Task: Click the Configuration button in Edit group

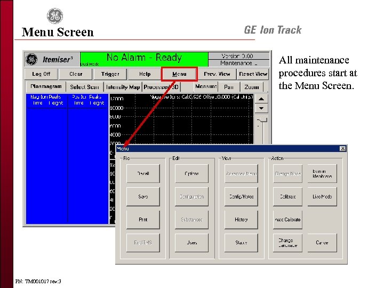Action: point(191,196)
